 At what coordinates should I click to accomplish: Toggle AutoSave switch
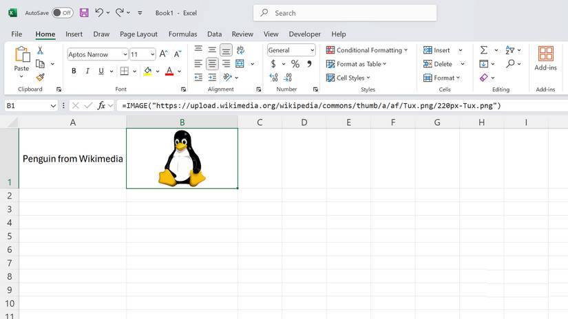pyautogui.click(x=62, y=13)
